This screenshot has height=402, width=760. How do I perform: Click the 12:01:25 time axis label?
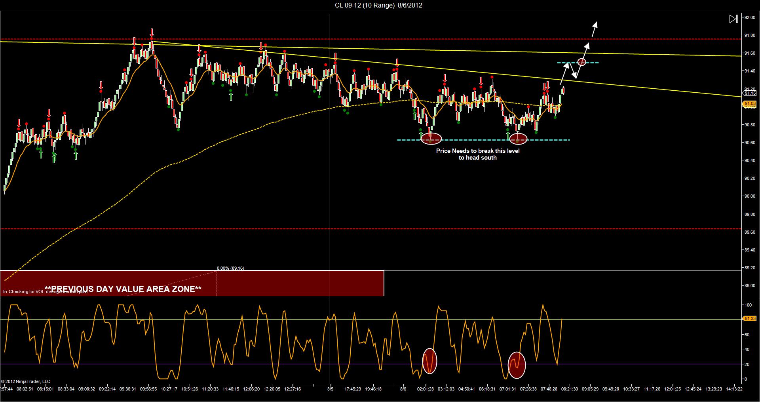673,389
